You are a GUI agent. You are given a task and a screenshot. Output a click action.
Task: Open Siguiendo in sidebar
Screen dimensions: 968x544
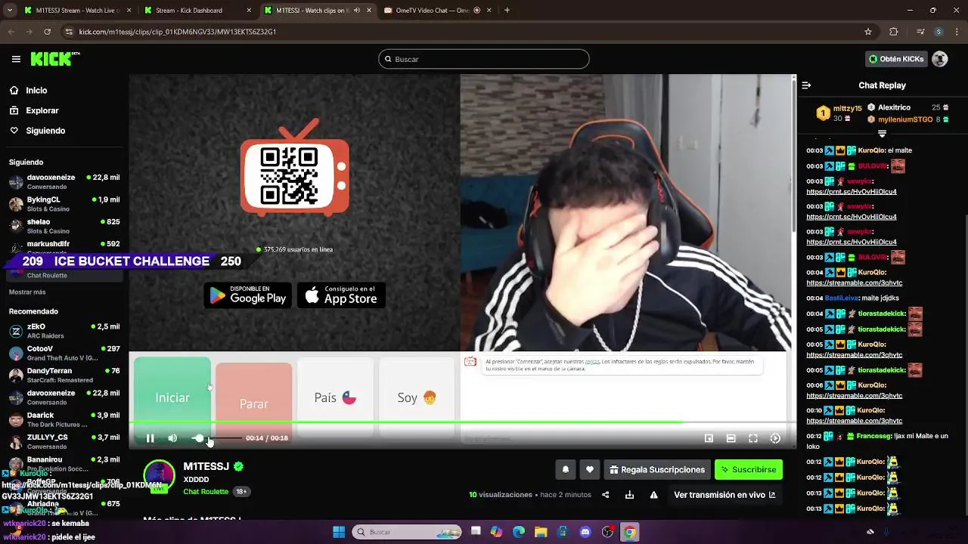point(45,131)
